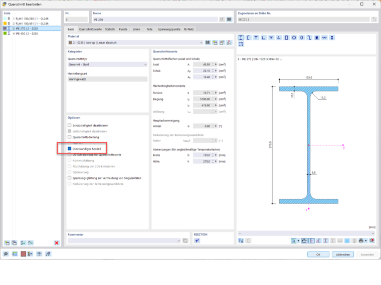The width and height of the screenshot is (381, 285).
Task: Confirm with OK button
Action: click(x=318, y=254)
